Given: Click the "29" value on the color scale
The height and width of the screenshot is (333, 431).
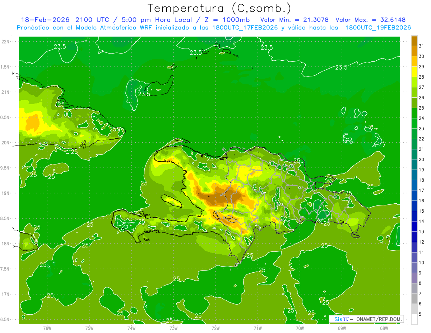Looking at the screenshot, I should [422, 67].
